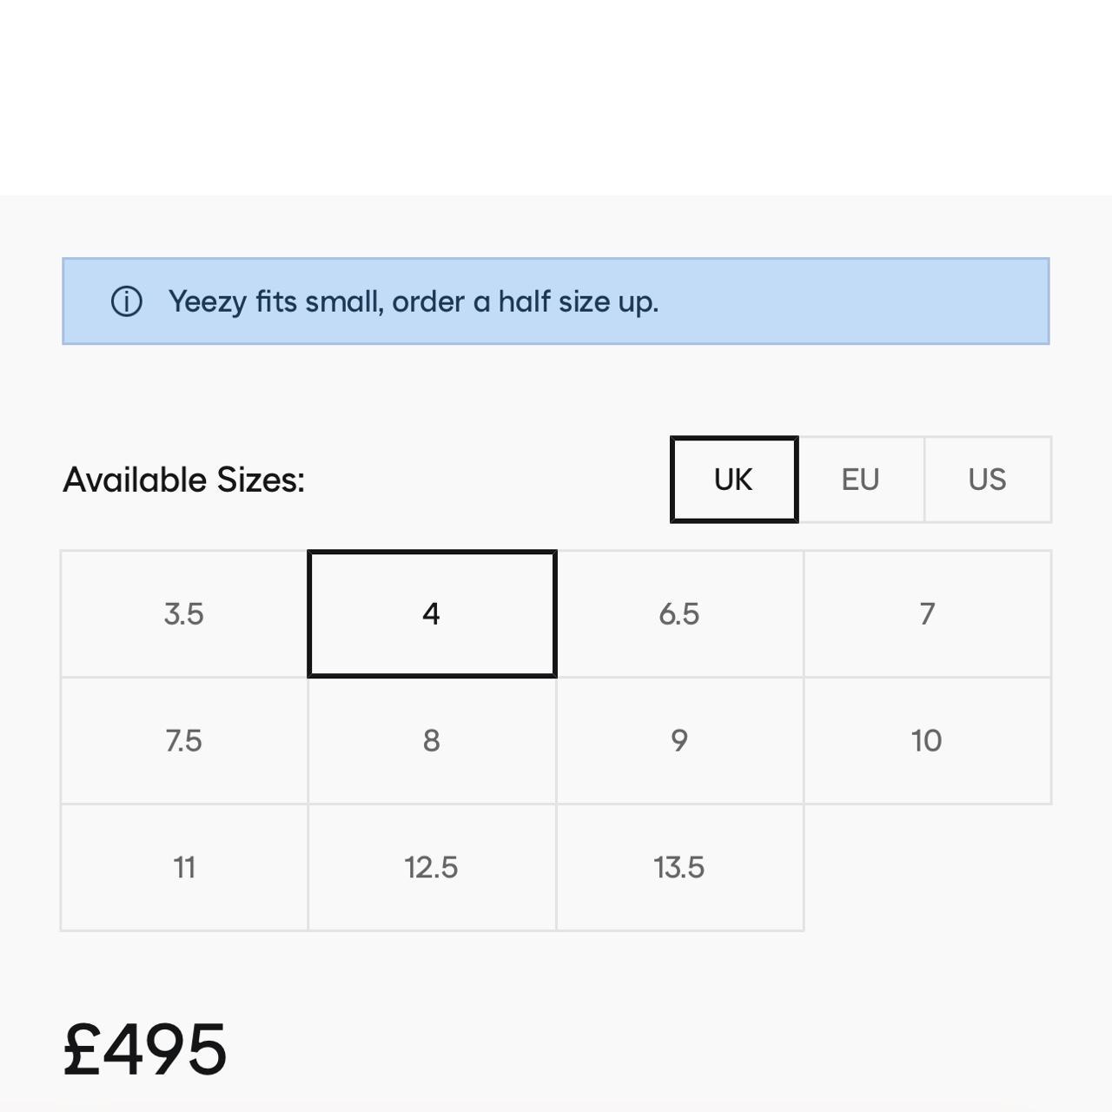The height and width of the screenshot is (1112, 1112).
Task: Choose the selected size 4 box
Action: point(432,614)
